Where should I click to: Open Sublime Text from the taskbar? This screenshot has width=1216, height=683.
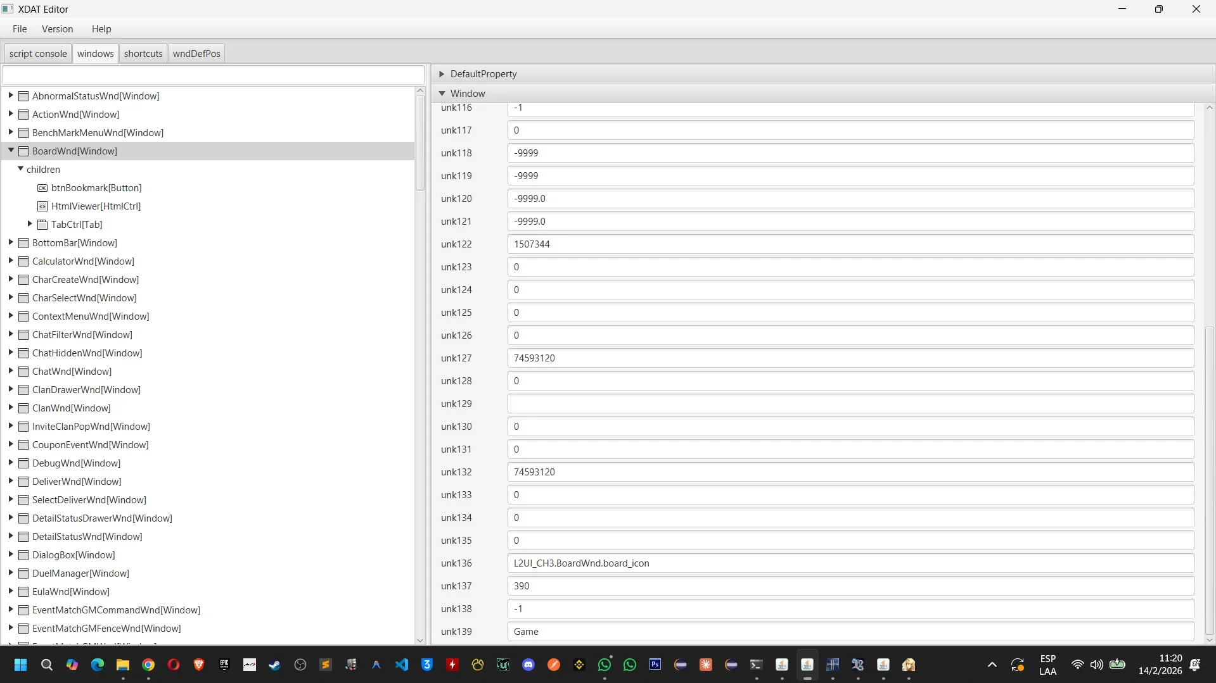[326, 665]
